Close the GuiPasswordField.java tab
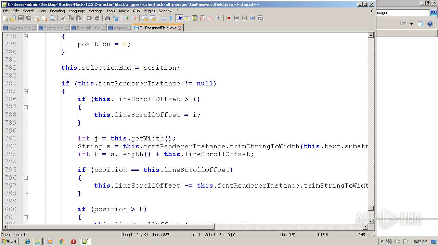Viewport: 438px width, 246px height. tap(179, 28)
